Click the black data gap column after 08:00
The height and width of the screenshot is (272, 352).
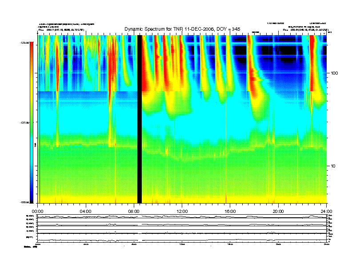point(140,119)
